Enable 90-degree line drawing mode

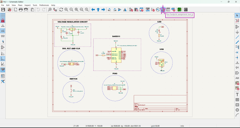tap(3, 59)
